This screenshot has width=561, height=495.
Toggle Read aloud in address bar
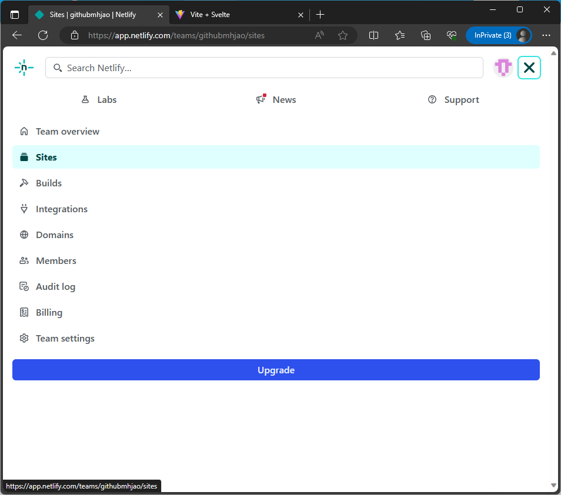[x=319, y=35]
